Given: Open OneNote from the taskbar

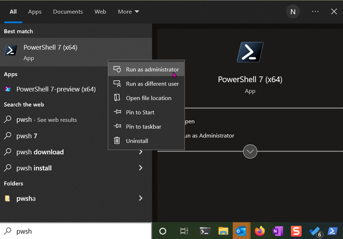Looking at the screenshot, I should 278,231.
